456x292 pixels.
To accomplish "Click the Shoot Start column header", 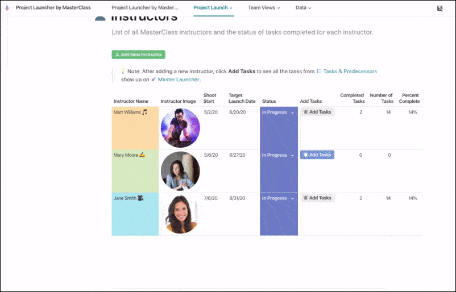I will [210, 98].
